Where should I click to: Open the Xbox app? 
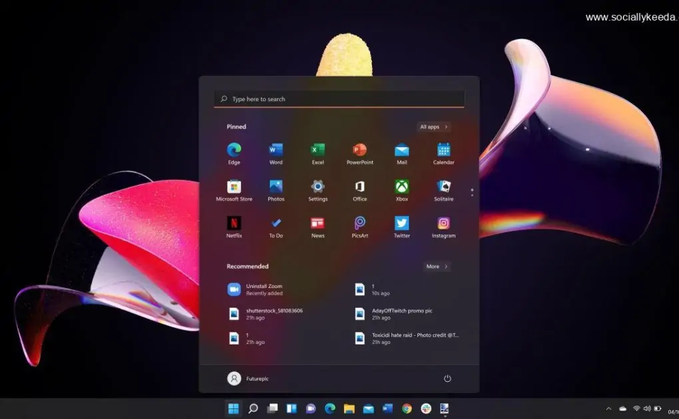point(402,190)
